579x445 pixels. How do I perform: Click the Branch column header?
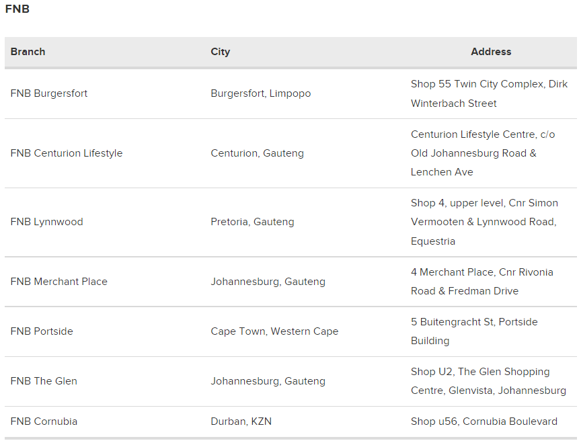click(x=28, y=52)
